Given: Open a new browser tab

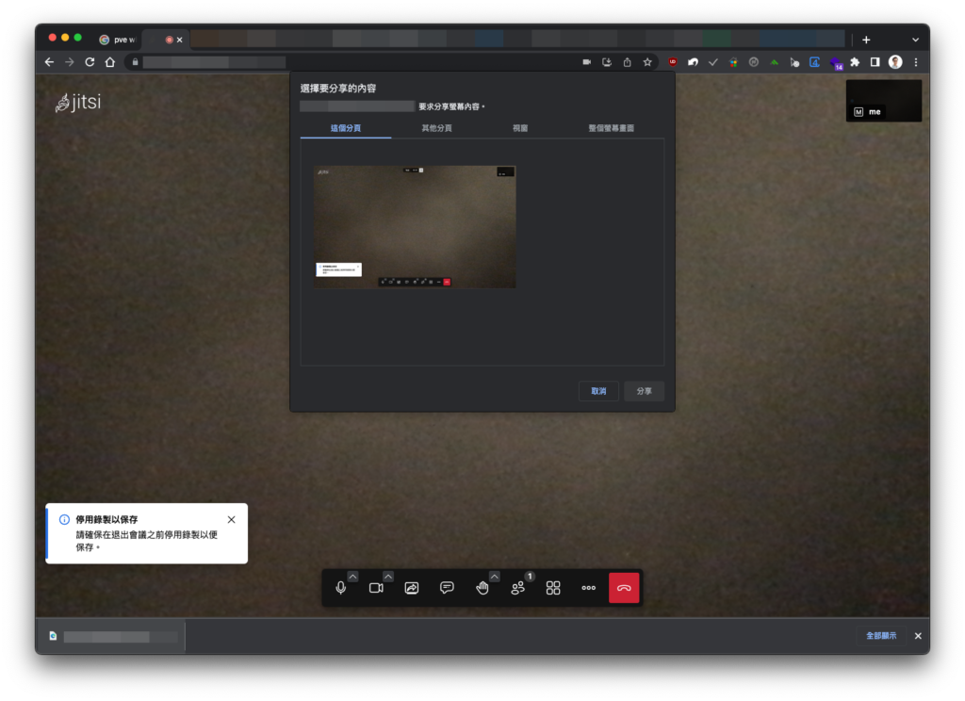Looking at the screenshot, I should tap(866, 40).
